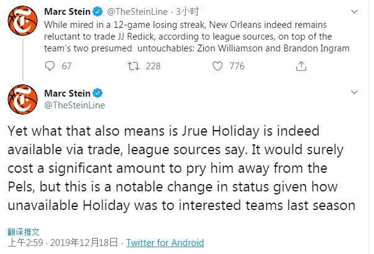Expand the second tweet's chevron menu

pos(354,92)
